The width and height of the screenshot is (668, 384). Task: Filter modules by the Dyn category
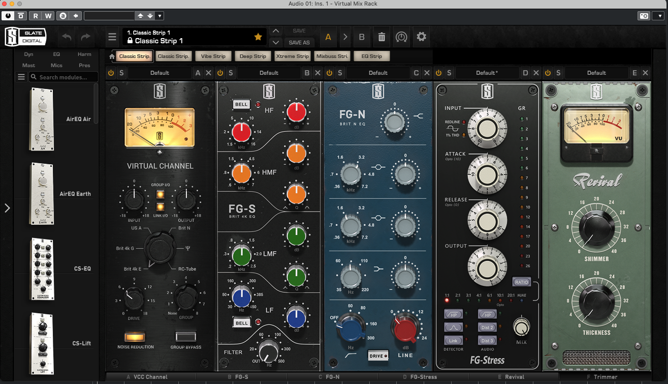[28, 54]
